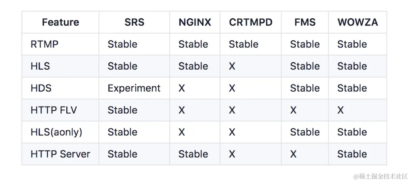The width and height of the screenshot is (410, 182).
Task: Click the WOWZA column header
Action: 358,22
